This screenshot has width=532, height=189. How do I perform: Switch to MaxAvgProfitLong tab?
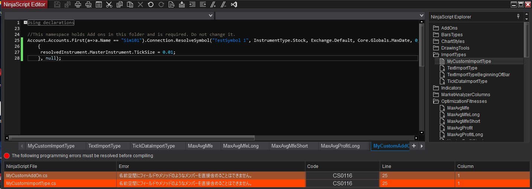tap(340, 146)
